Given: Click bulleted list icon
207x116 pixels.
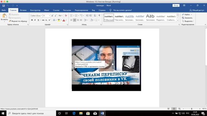Looking at the screenshot, I should tap(71, 16).
